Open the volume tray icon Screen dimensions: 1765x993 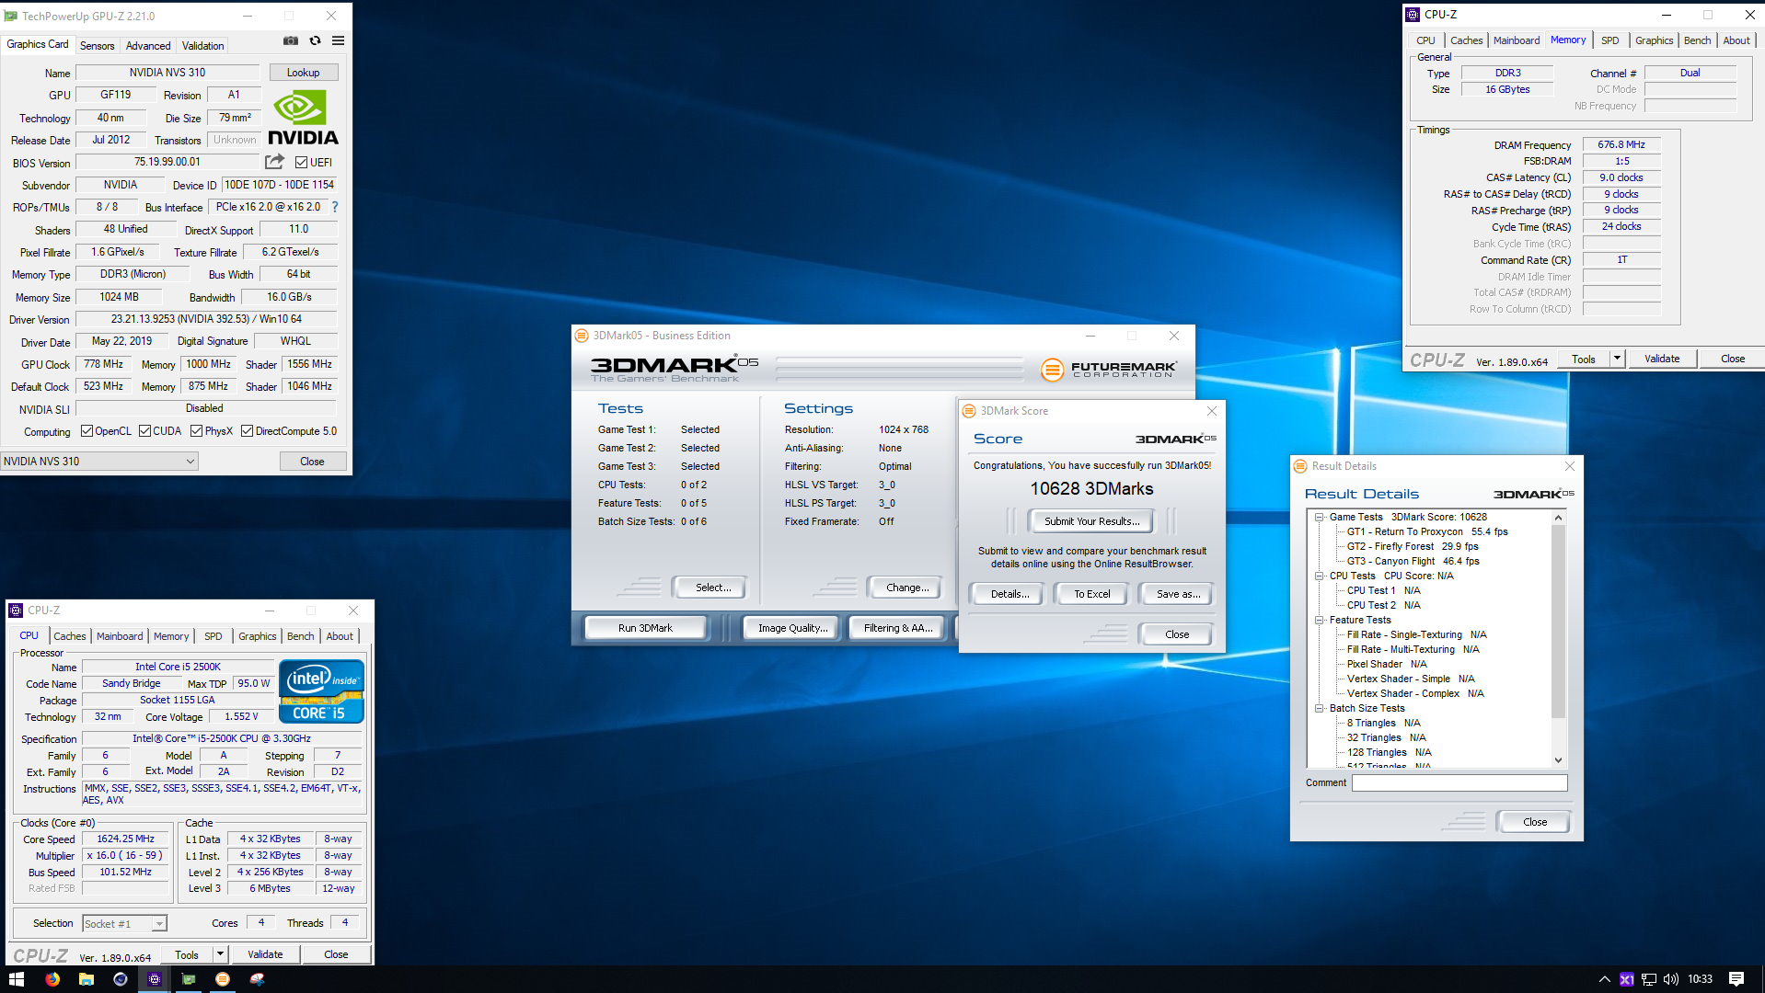click(x=1670, y=979)
